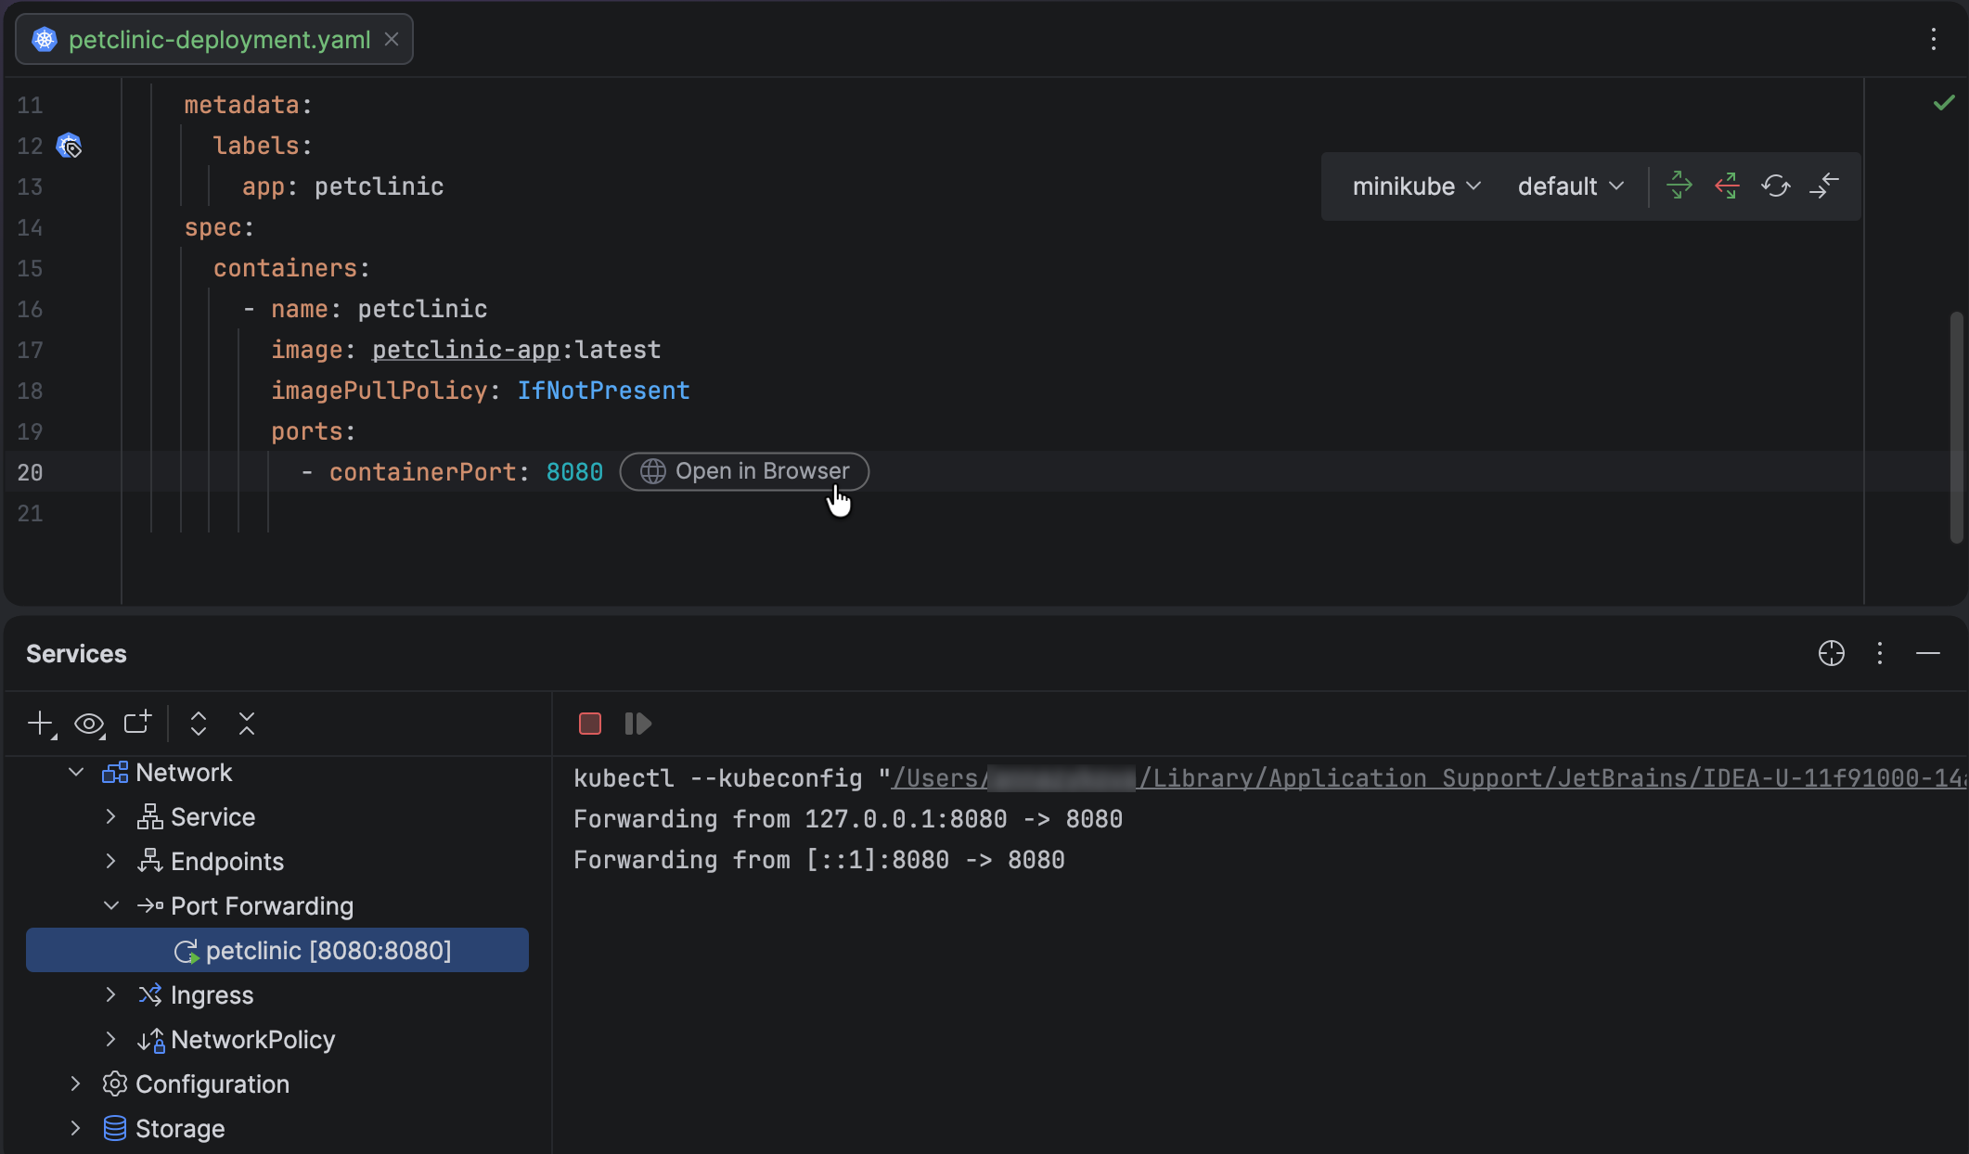Open the kubeconfig file path link
1969x1154 pixels.
tap(1429, 778)
